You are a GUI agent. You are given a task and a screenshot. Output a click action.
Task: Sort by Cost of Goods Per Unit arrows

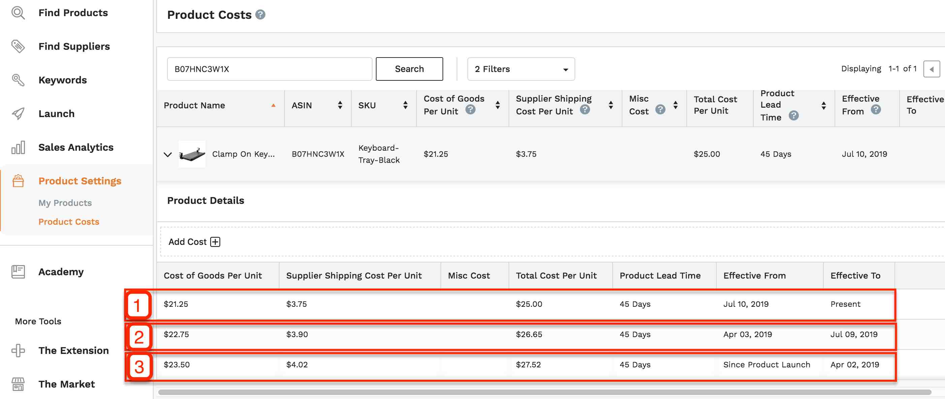pyautogui.click(x=497, y=106)
